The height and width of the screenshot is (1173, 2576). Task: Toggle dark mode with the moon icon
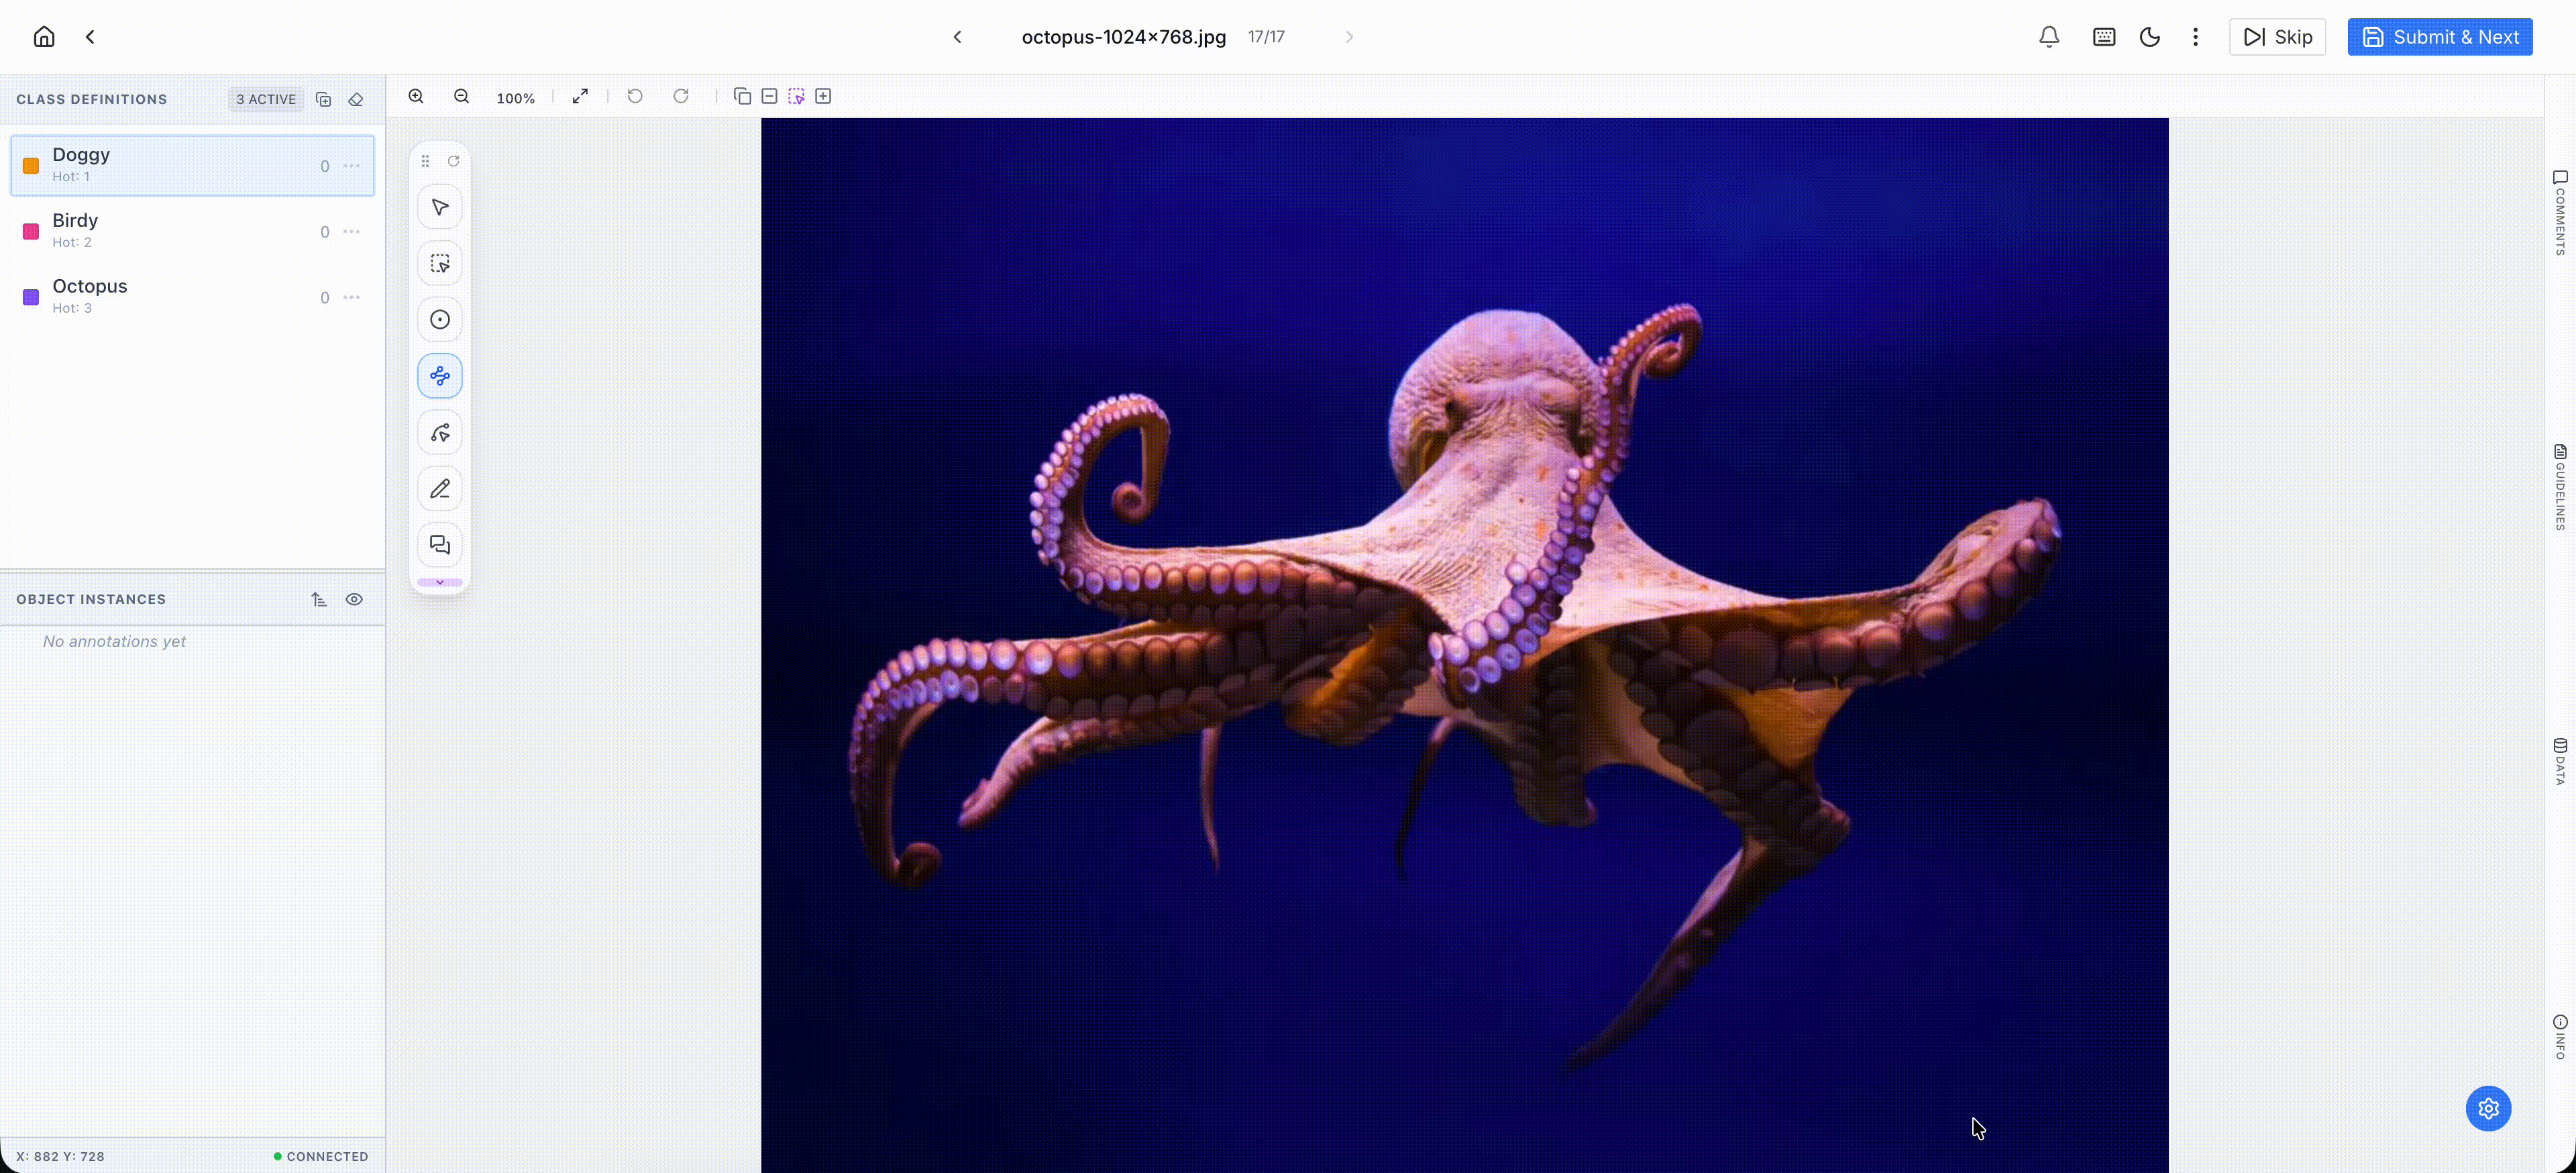pyautogui.click(x=2150, y=36)
